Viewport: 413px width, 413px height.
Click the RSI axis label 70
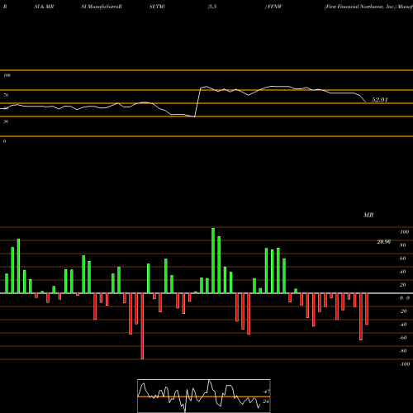pyautogui.click(x=6, y=95)
